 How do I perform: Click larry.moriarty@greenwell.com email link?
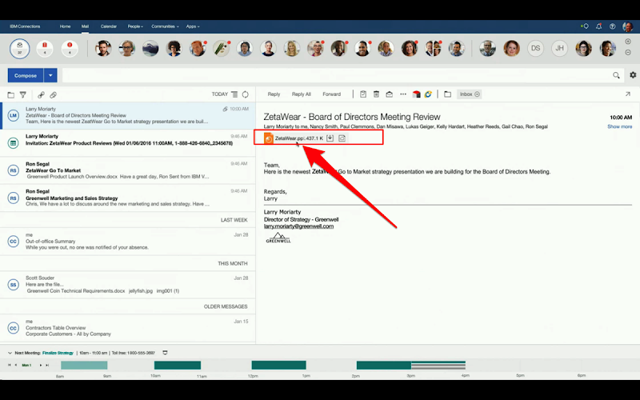[298, 226]
